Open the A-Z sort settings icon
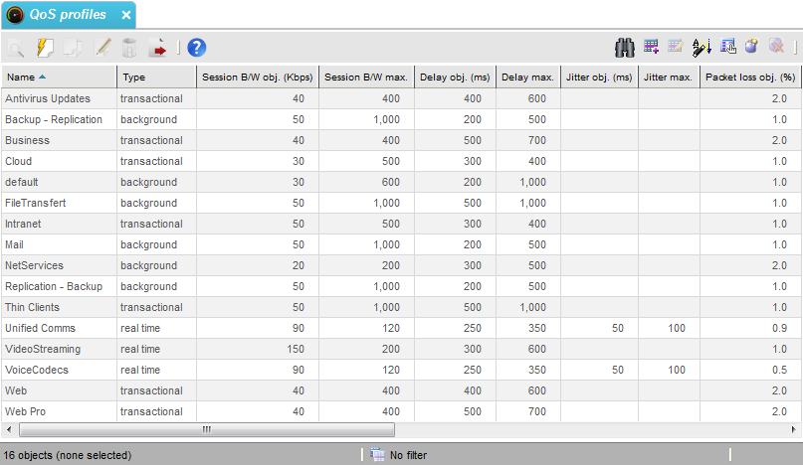 coord(702,47)
